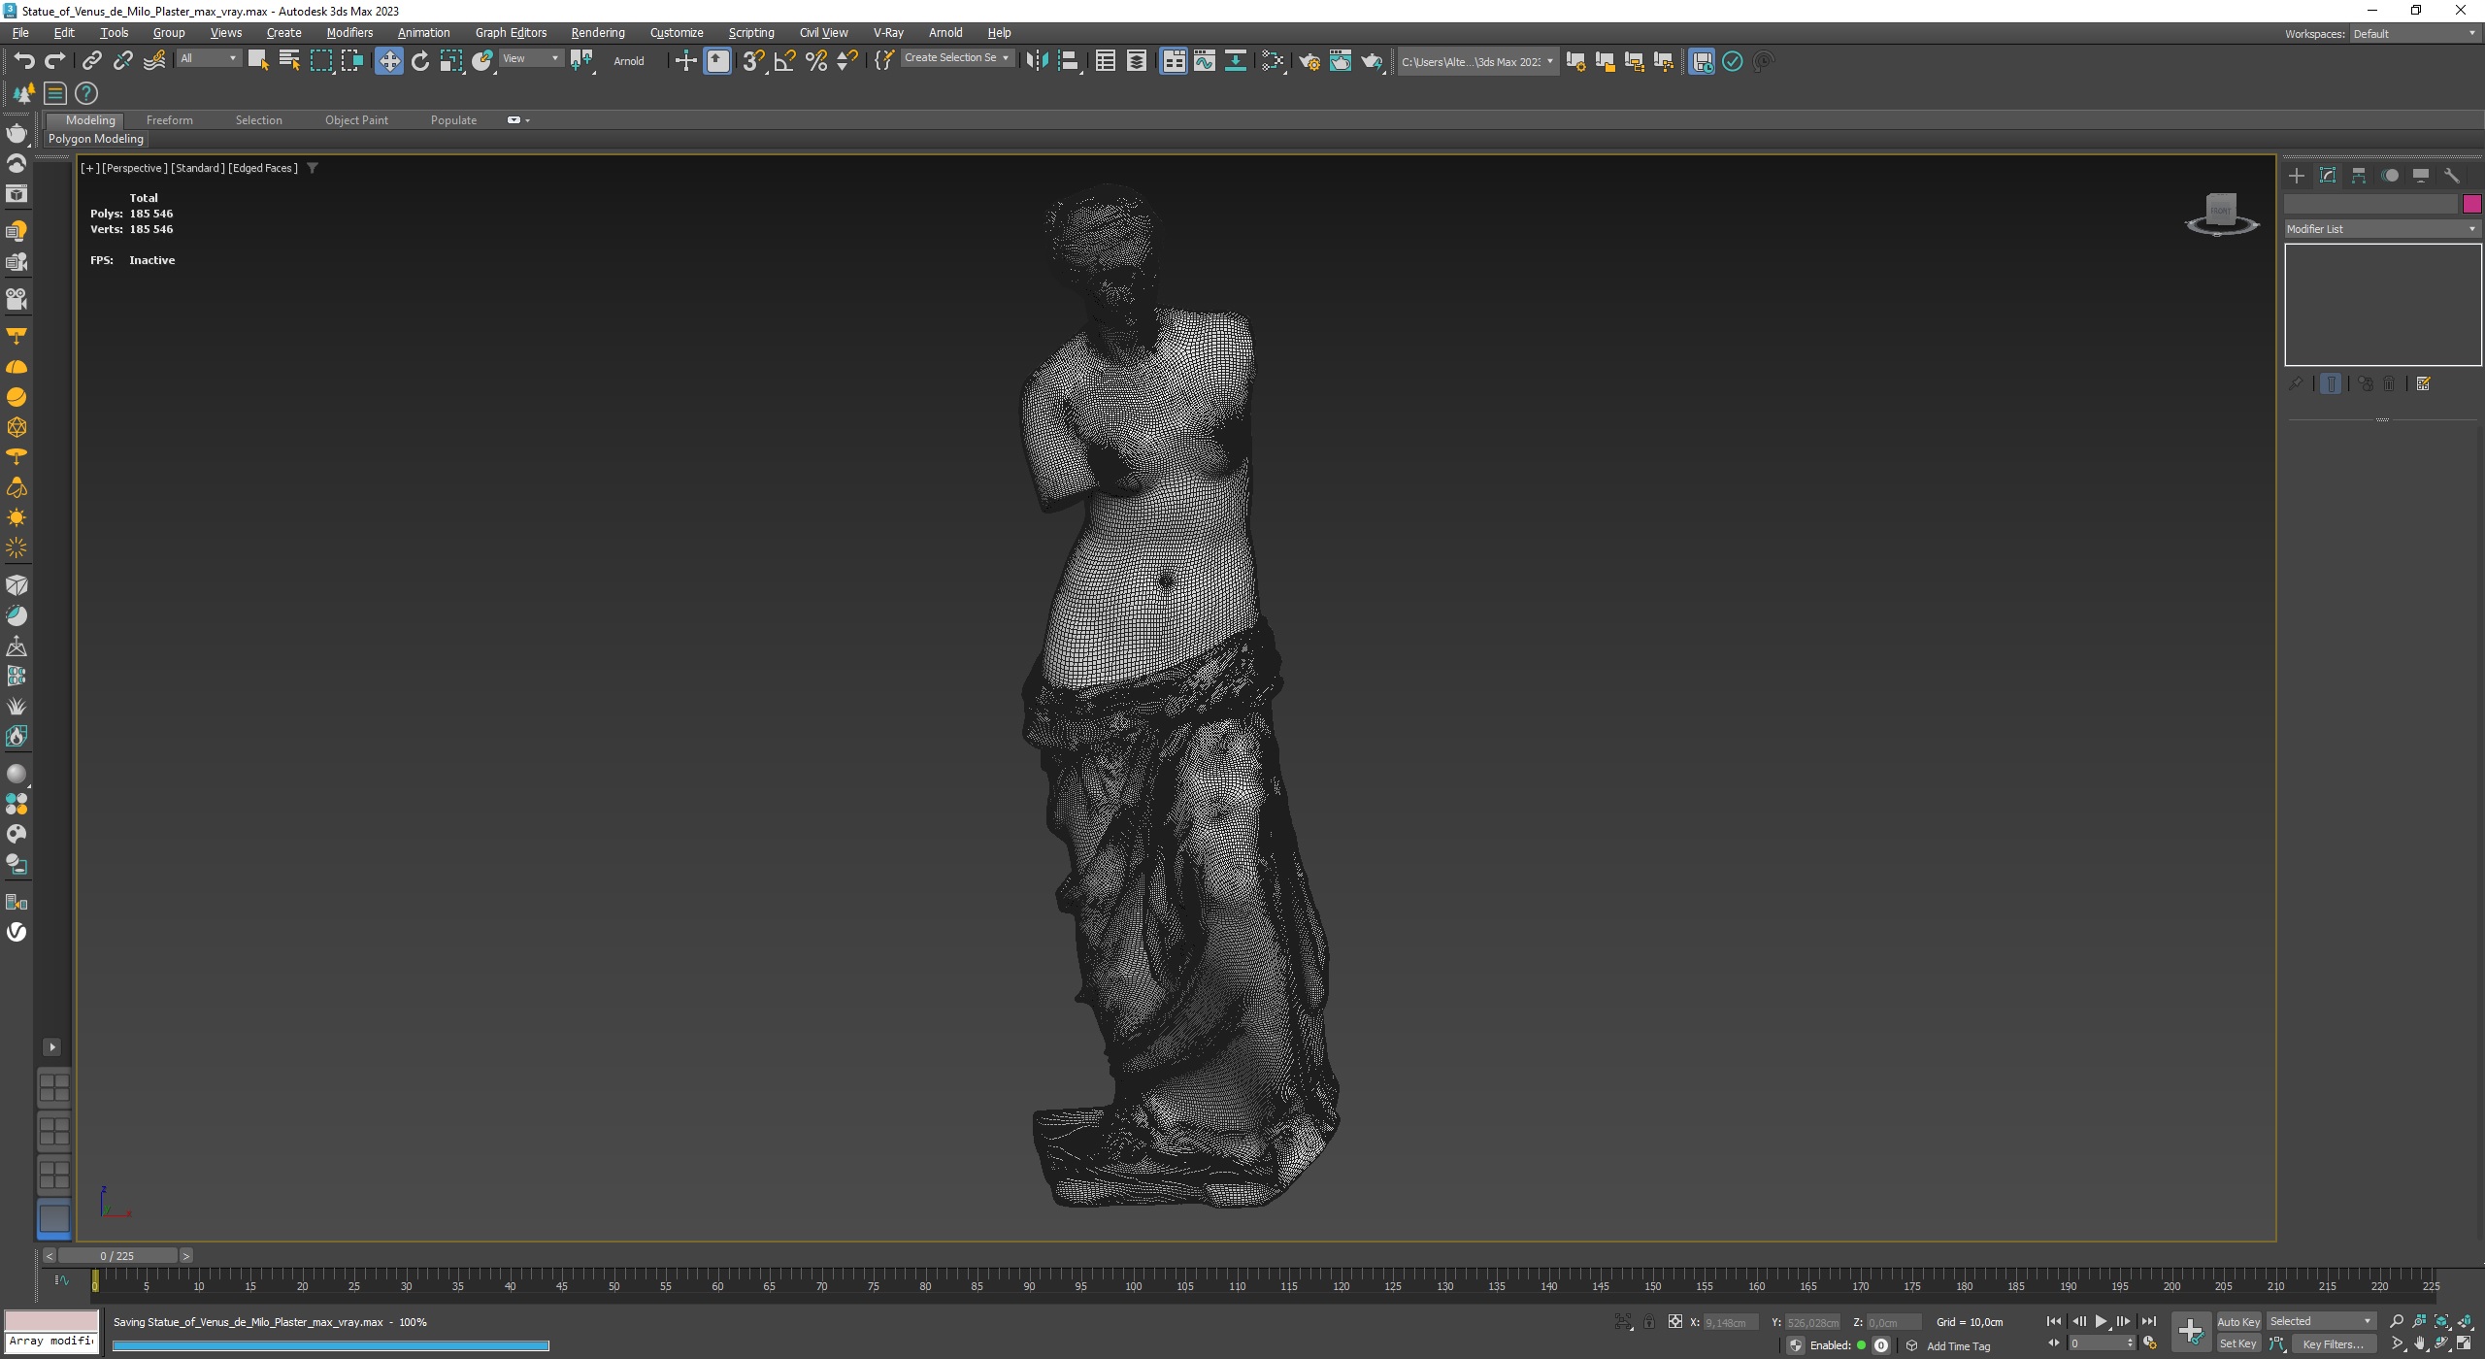Switch to the Object Paint ribbon tab
This screenshot has width=2485, height=1359.
(356, 120)
